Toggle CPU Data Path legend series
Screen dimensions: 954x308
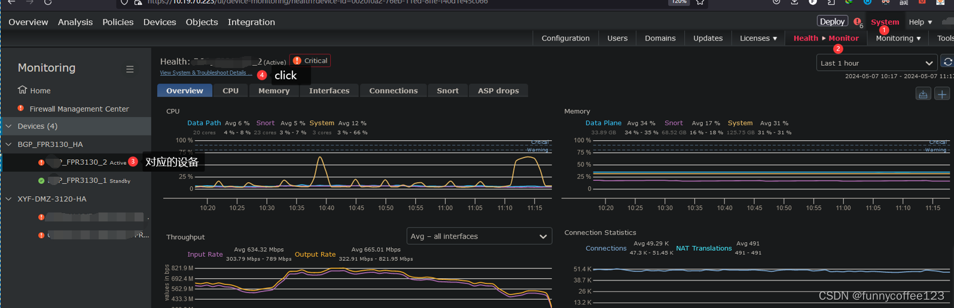coord(204,123)
